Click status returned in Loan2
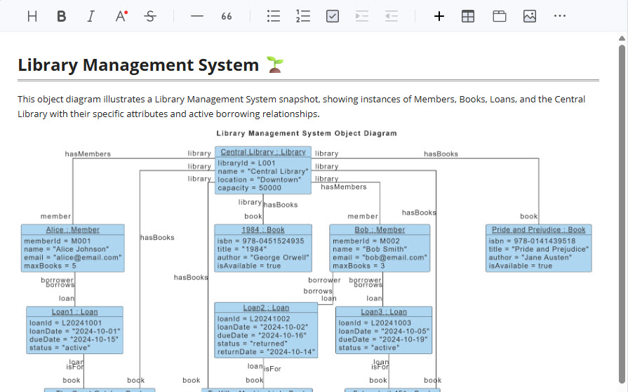628x392 pixels. (253, 344)
